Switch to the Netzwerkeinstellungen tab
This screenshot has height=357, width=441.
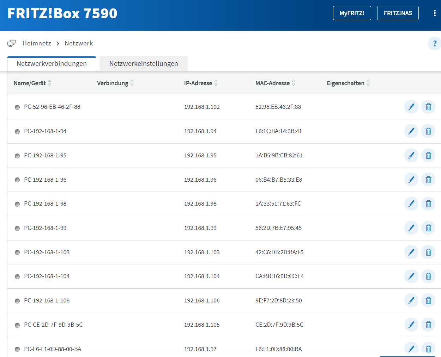[144, 64]
